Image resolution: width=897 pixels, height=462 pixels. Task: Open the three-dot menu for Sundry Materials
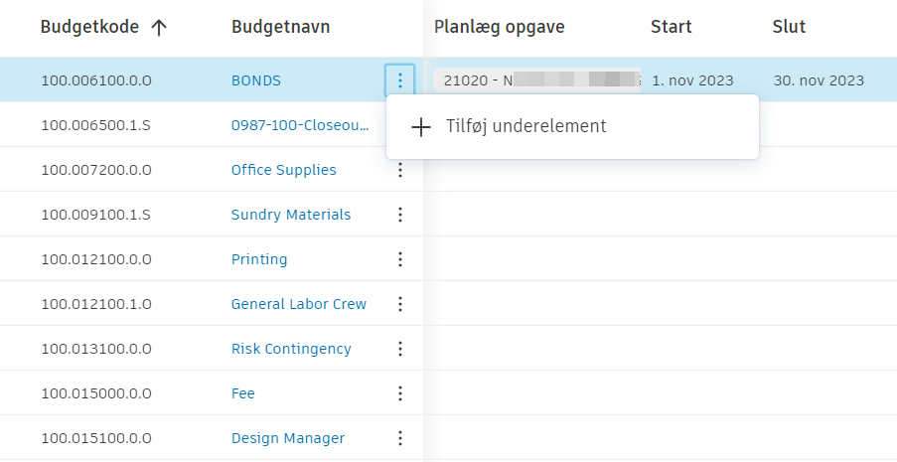point(400,215)
